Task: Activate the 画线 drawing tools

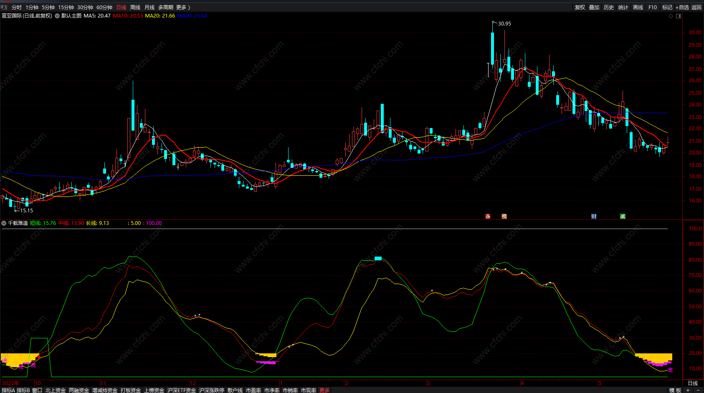Action: (638, 8)
